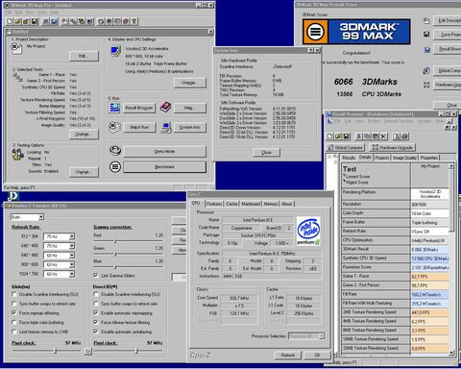The height and width of the screenshot is (369, 461).
Task: Click the red book icon beside Help
Action: click(165, 108)
